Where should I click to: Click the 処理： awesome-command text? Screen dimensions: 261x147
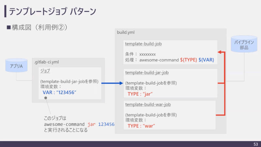pyautogui.click(x=152, y=60)
